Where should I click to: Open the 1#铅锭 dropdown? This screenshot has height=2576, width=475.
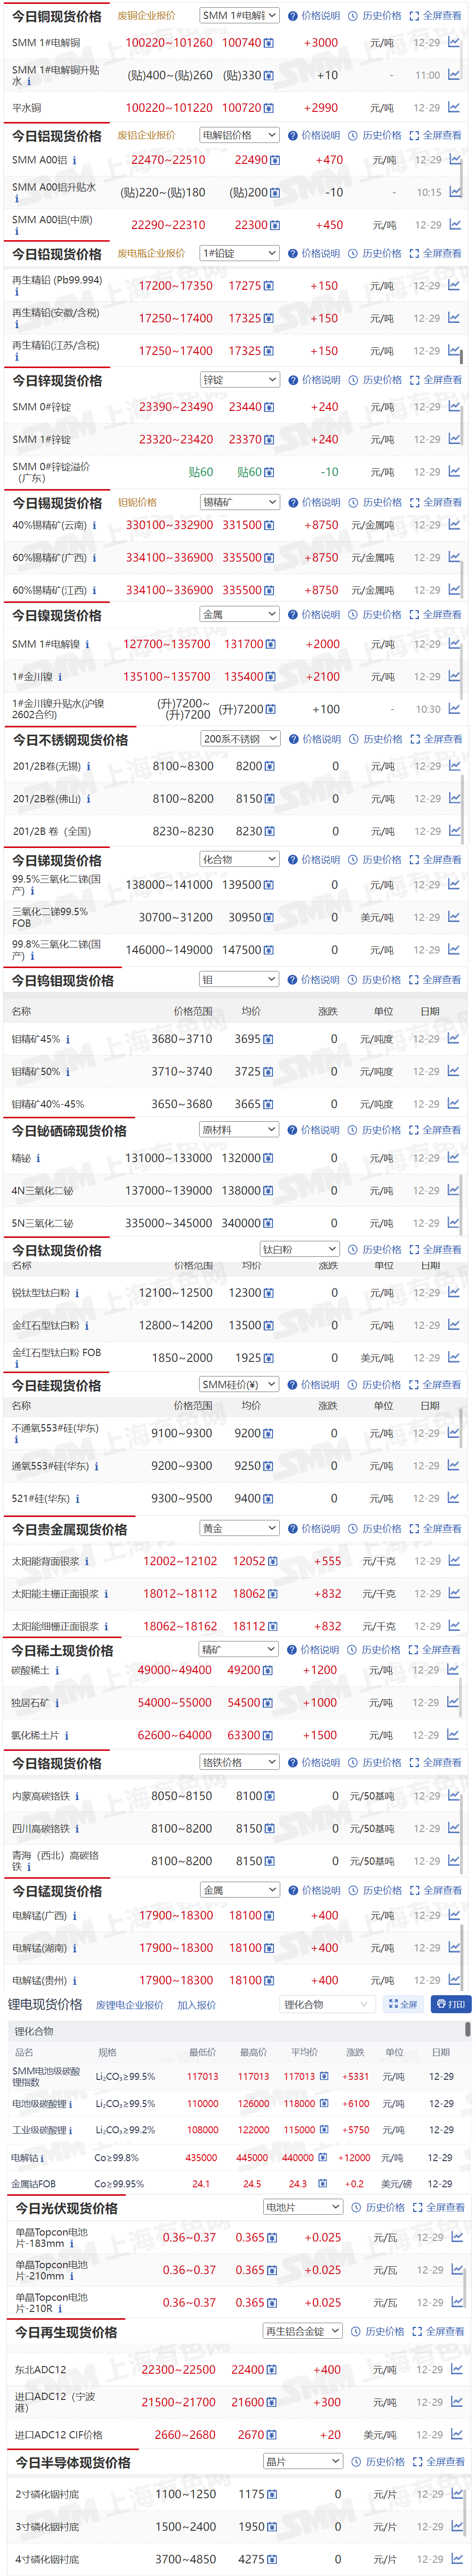238,254
